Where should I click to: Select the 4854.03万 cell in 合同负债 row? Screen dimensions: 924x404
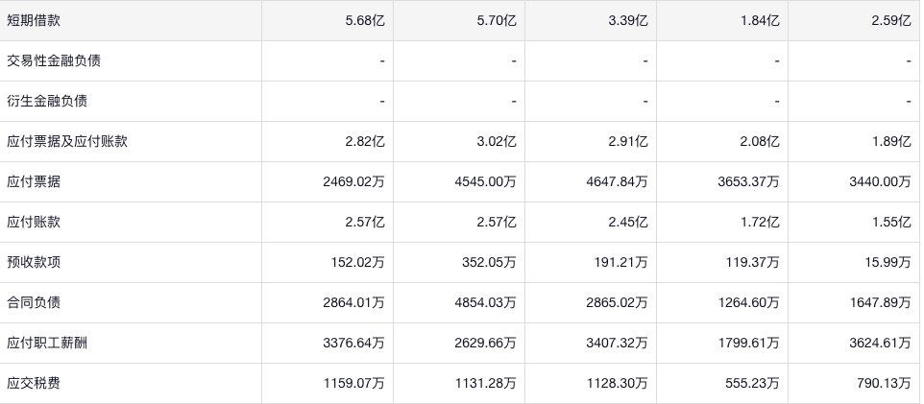(482, 302)
